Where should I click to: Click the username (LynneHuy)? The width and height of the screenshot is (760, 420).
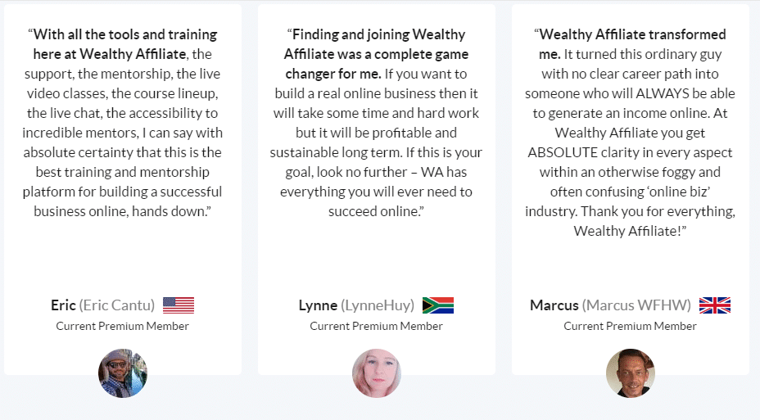(378, 305)
